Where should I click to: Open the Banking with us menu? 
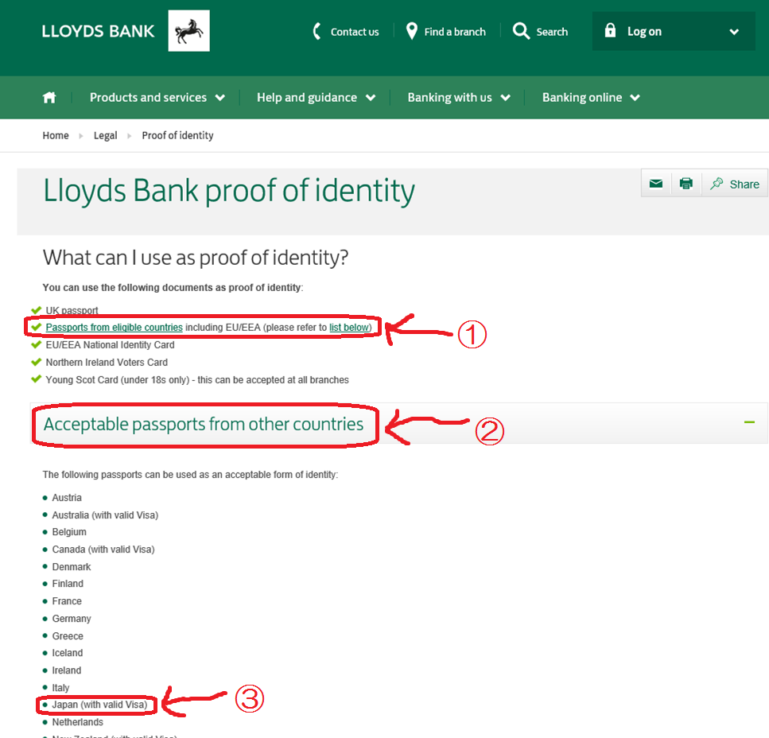pyautogui.click(x=458, y=98)
